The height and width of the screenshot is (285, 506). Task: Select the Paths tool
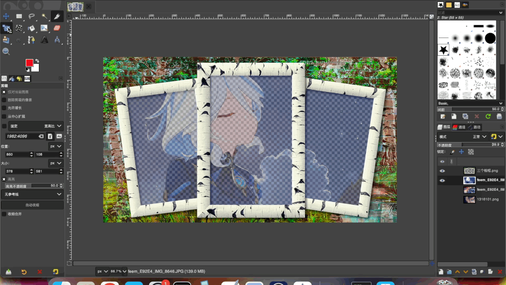31,40
